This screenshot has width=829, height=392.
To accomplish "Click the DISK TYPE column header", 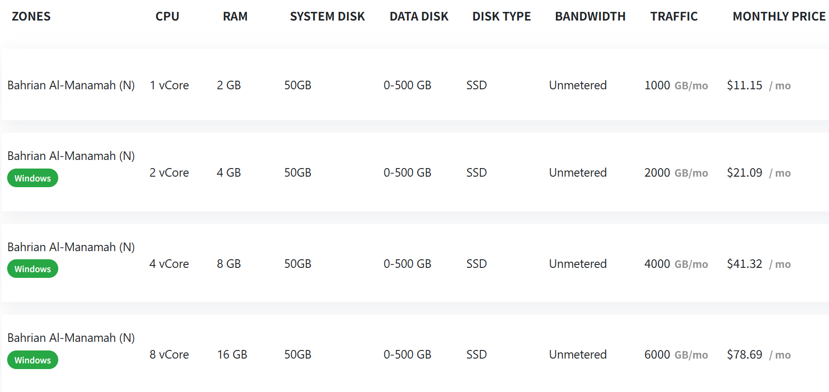I will (501, 17).
